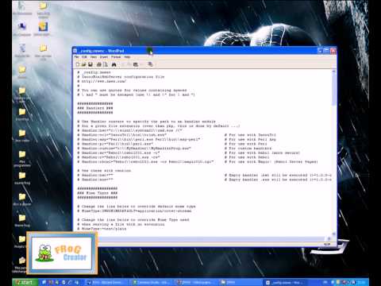
Task: Click the vertical scrollbar up arrow
Action: click(333, 71)
